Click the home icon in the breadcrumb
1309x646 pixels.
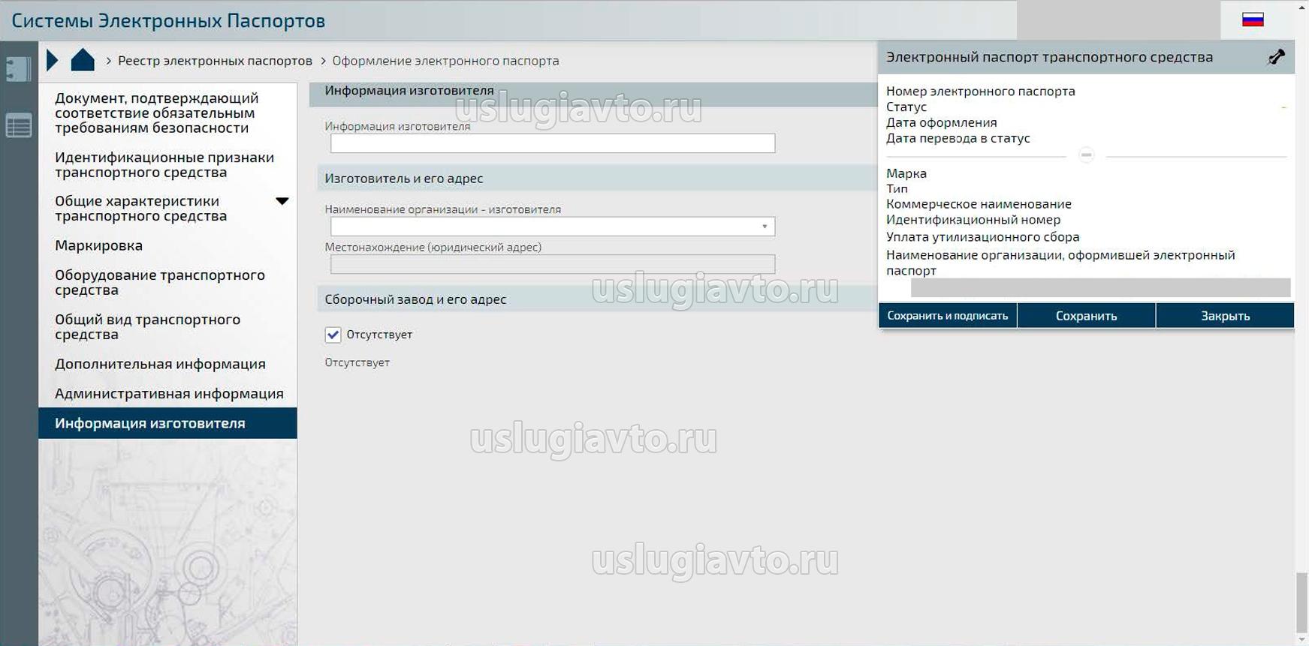click(83, 60)
